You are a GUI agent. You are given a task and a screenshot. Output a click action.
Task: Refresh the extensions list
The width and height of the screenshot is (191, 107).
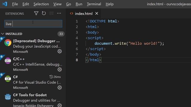(x=44, y=13)
